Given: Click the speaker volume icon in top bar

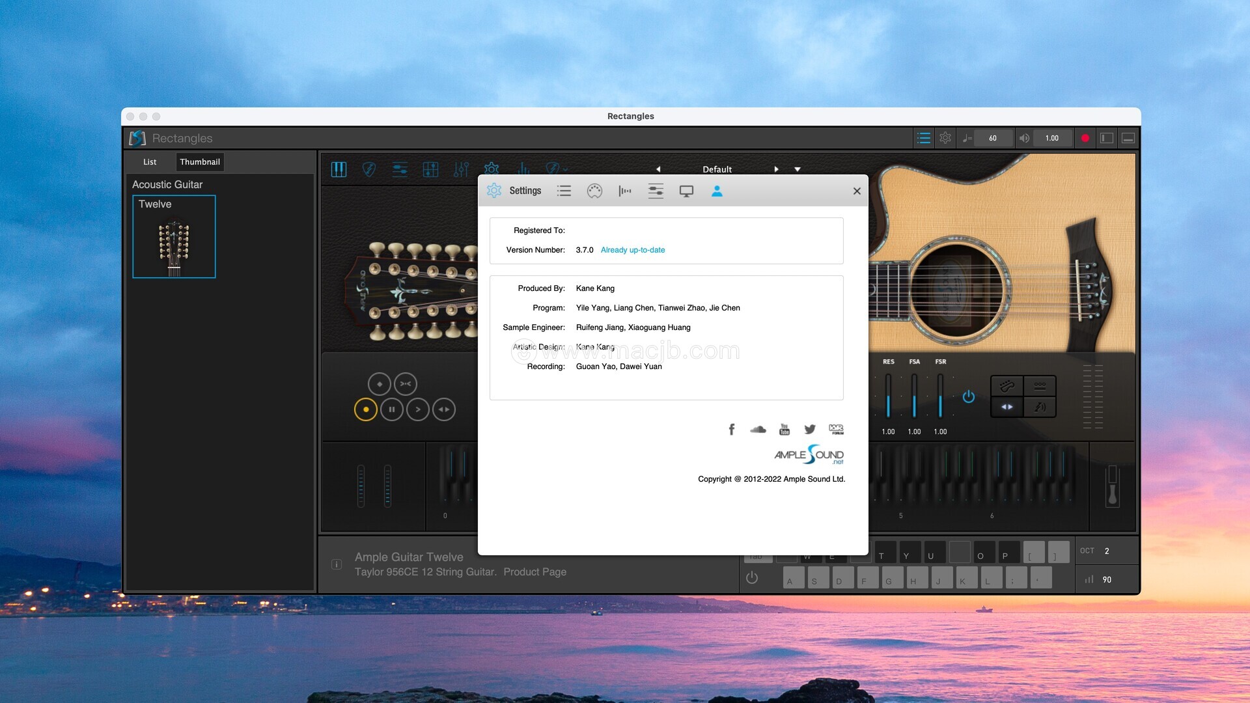Looking at the screenshot, I should [x=1025, y=138].
